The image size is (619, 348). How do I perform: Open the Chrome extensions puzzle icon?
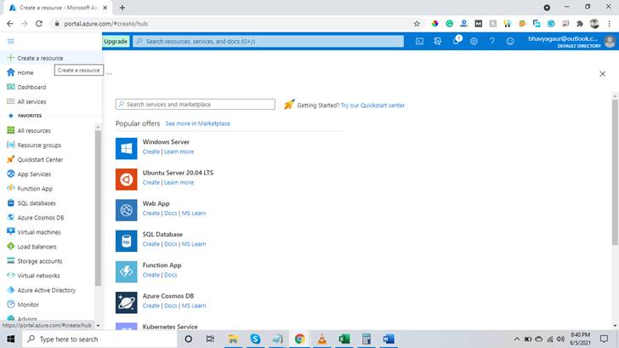[580, 24]
